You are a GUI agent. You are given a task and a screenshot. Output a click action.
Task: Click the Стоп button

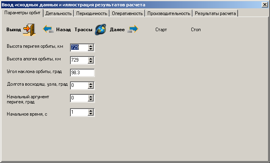[196, 30]
